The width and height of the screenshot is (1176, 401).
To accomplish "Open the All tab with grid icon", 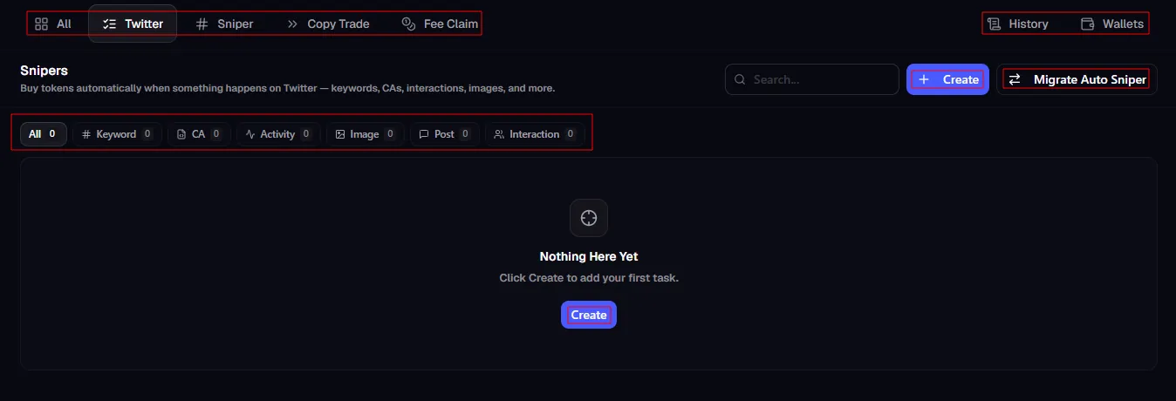I will (x=53, y=24).
